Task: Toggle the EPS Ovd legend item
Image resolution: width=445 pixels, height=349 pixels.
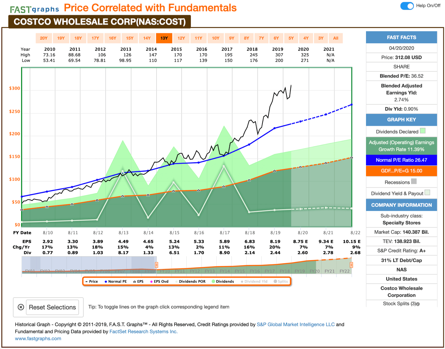Action: pos(159,281)
